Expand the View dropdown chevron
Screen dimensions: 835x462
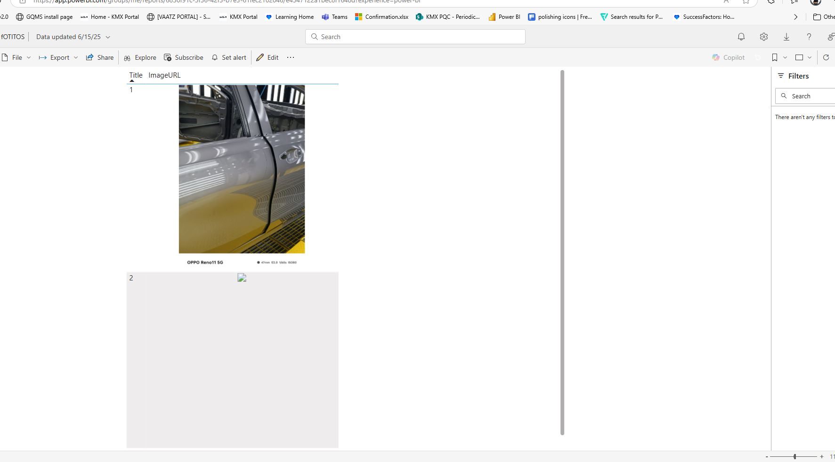click(x=810, y=57)
